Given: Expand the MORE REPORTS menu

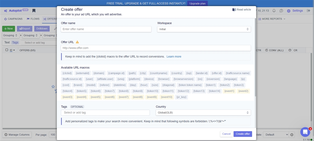Looking at the screenshot, I should (272, 19).
